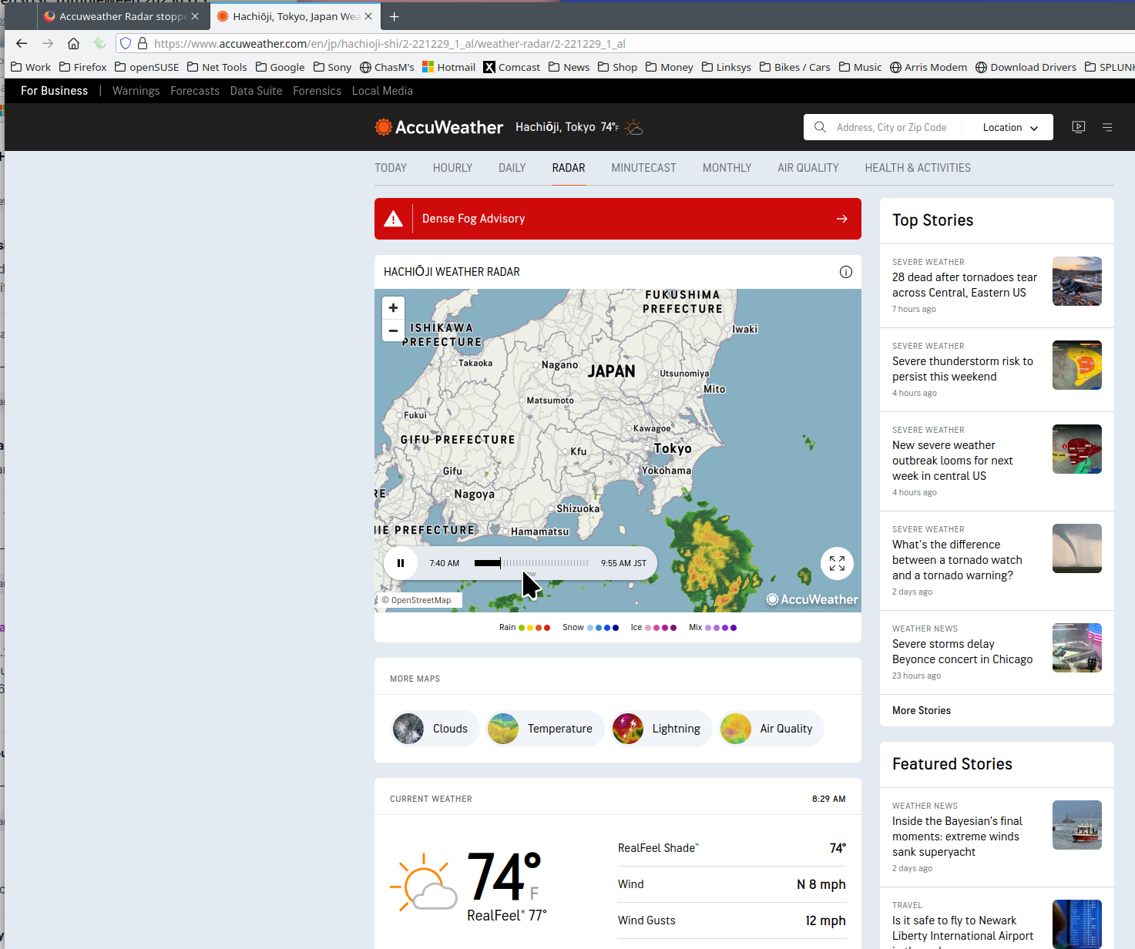The width and height of the screenshot is (1135, 949).
Task: Open the Temperature map
Action: [x=544, y=729]
